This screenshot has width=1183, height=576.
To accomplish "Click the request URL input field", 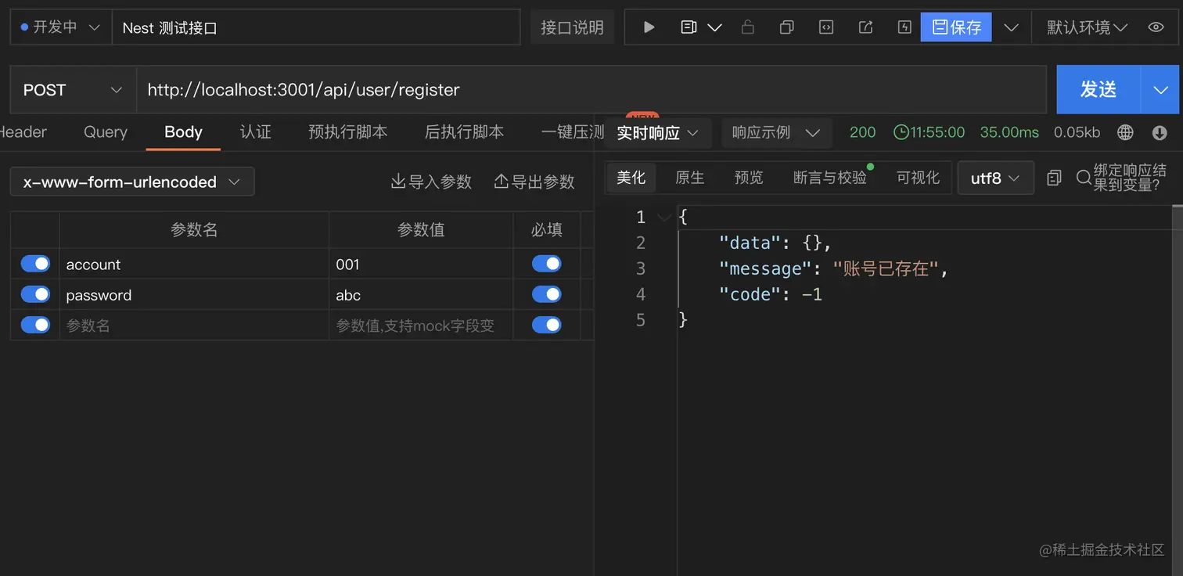I will tap(591, 90).
